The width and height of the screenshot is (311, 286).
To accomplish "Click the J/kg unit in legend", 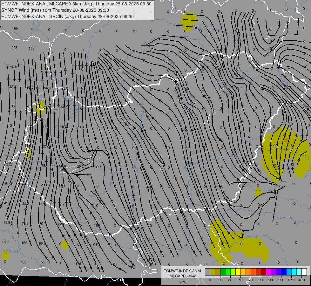I will [183, 281].
